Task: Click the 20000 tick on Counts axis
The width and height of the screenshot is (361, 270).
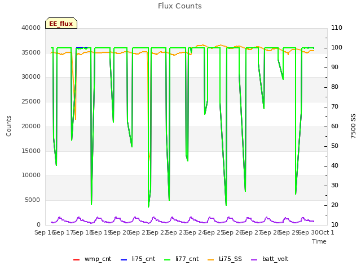Action: tap(31, 126)
